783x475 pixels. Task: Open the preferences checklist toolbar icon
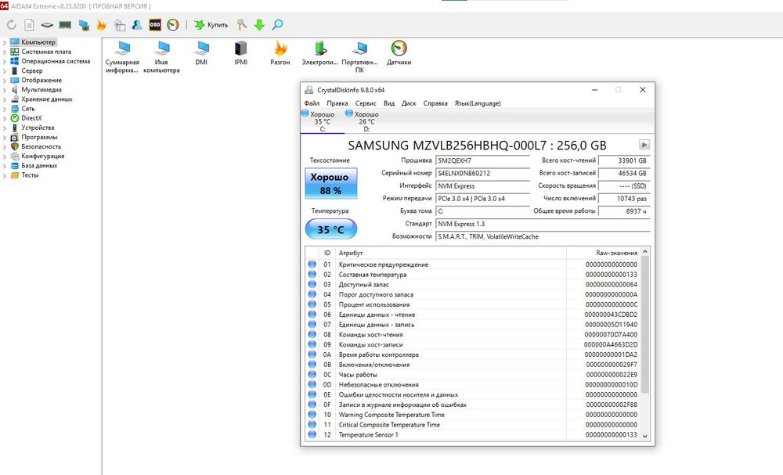[120, 25]
